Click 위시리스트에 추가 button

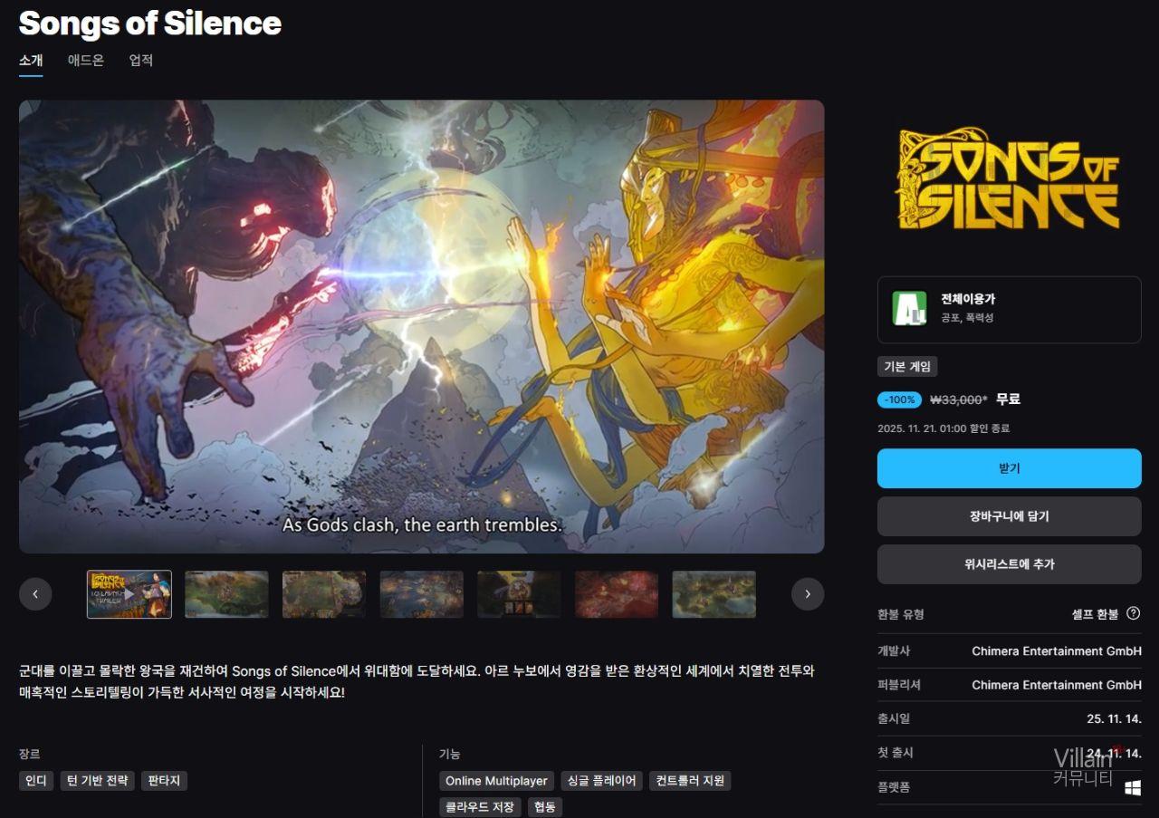point(1009,564)
